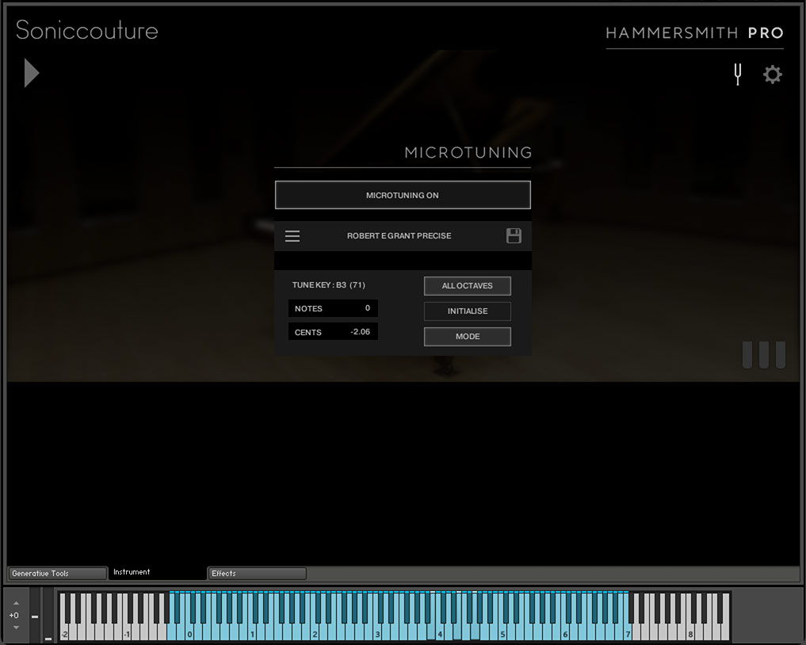
Task: Click the play triangle under the Soniccouture logo
Action: (32, 73)
